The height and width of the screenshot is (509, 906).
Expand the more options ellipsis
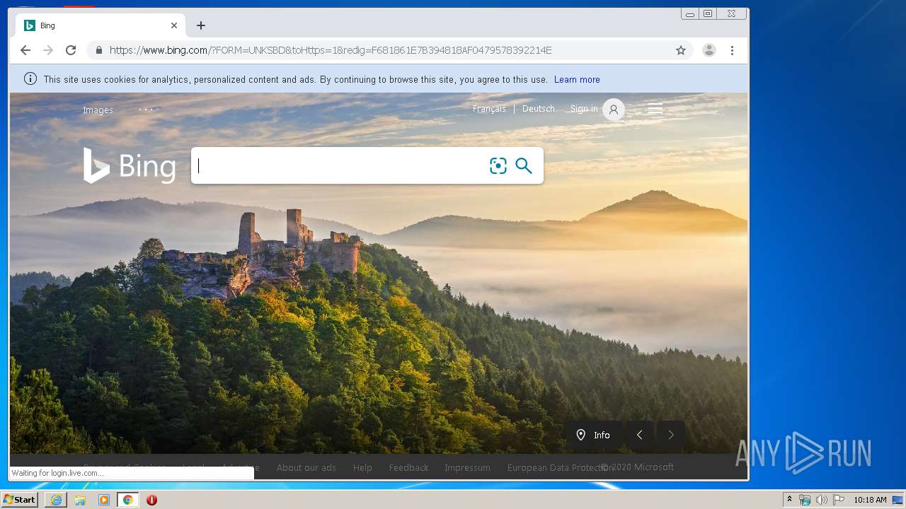(146, 110)
